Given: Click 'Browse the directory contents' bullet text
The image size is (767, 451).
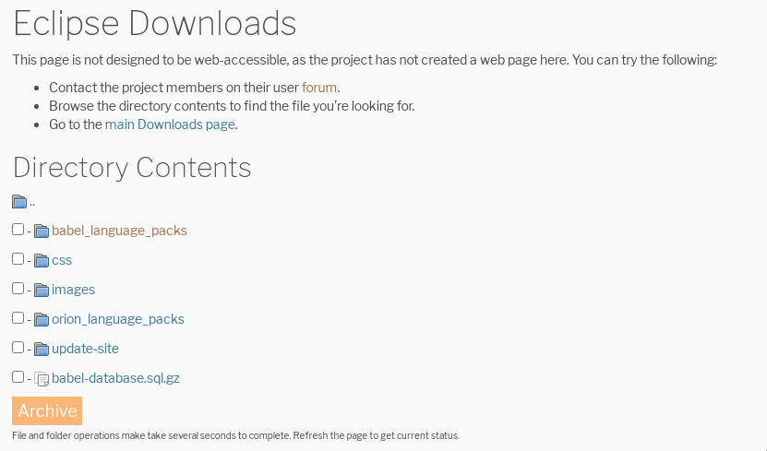Looking at the screenshot, I should [232, 106].
